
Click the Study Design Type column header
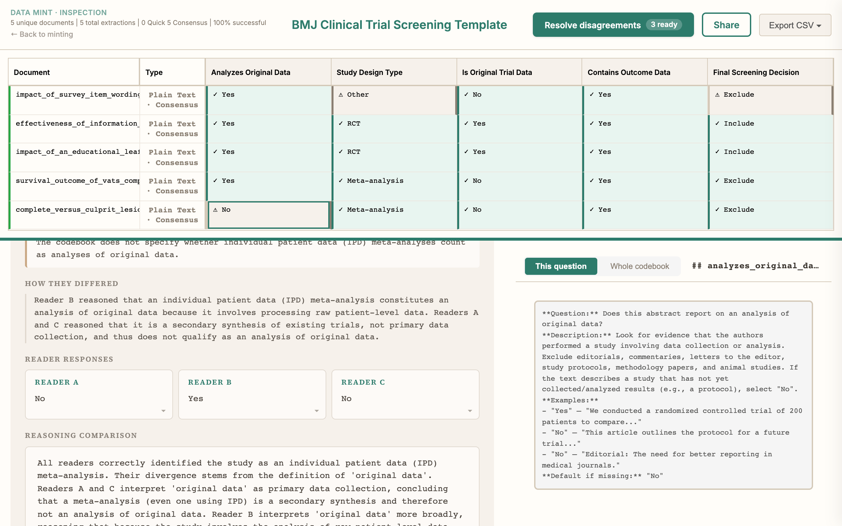click(x=393, y=72)
